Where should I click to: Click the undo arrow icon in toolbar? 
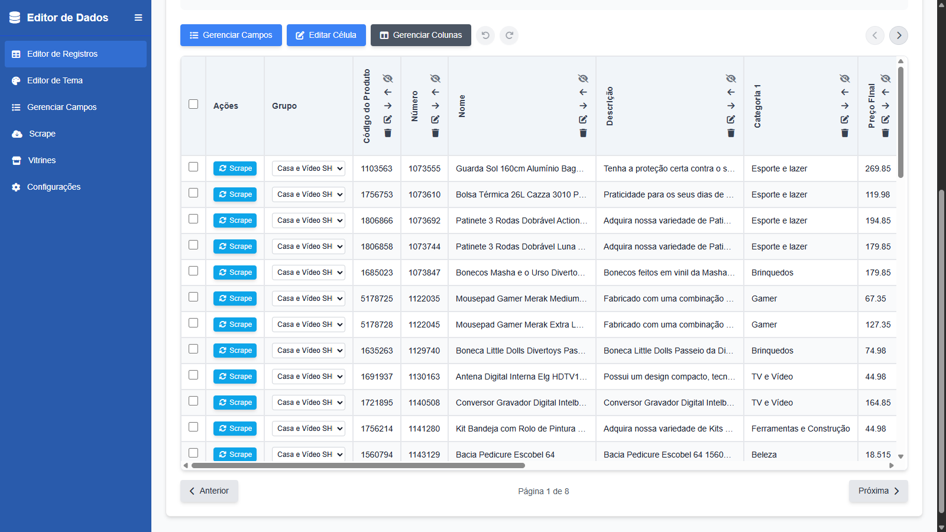[x=485, y=35]
